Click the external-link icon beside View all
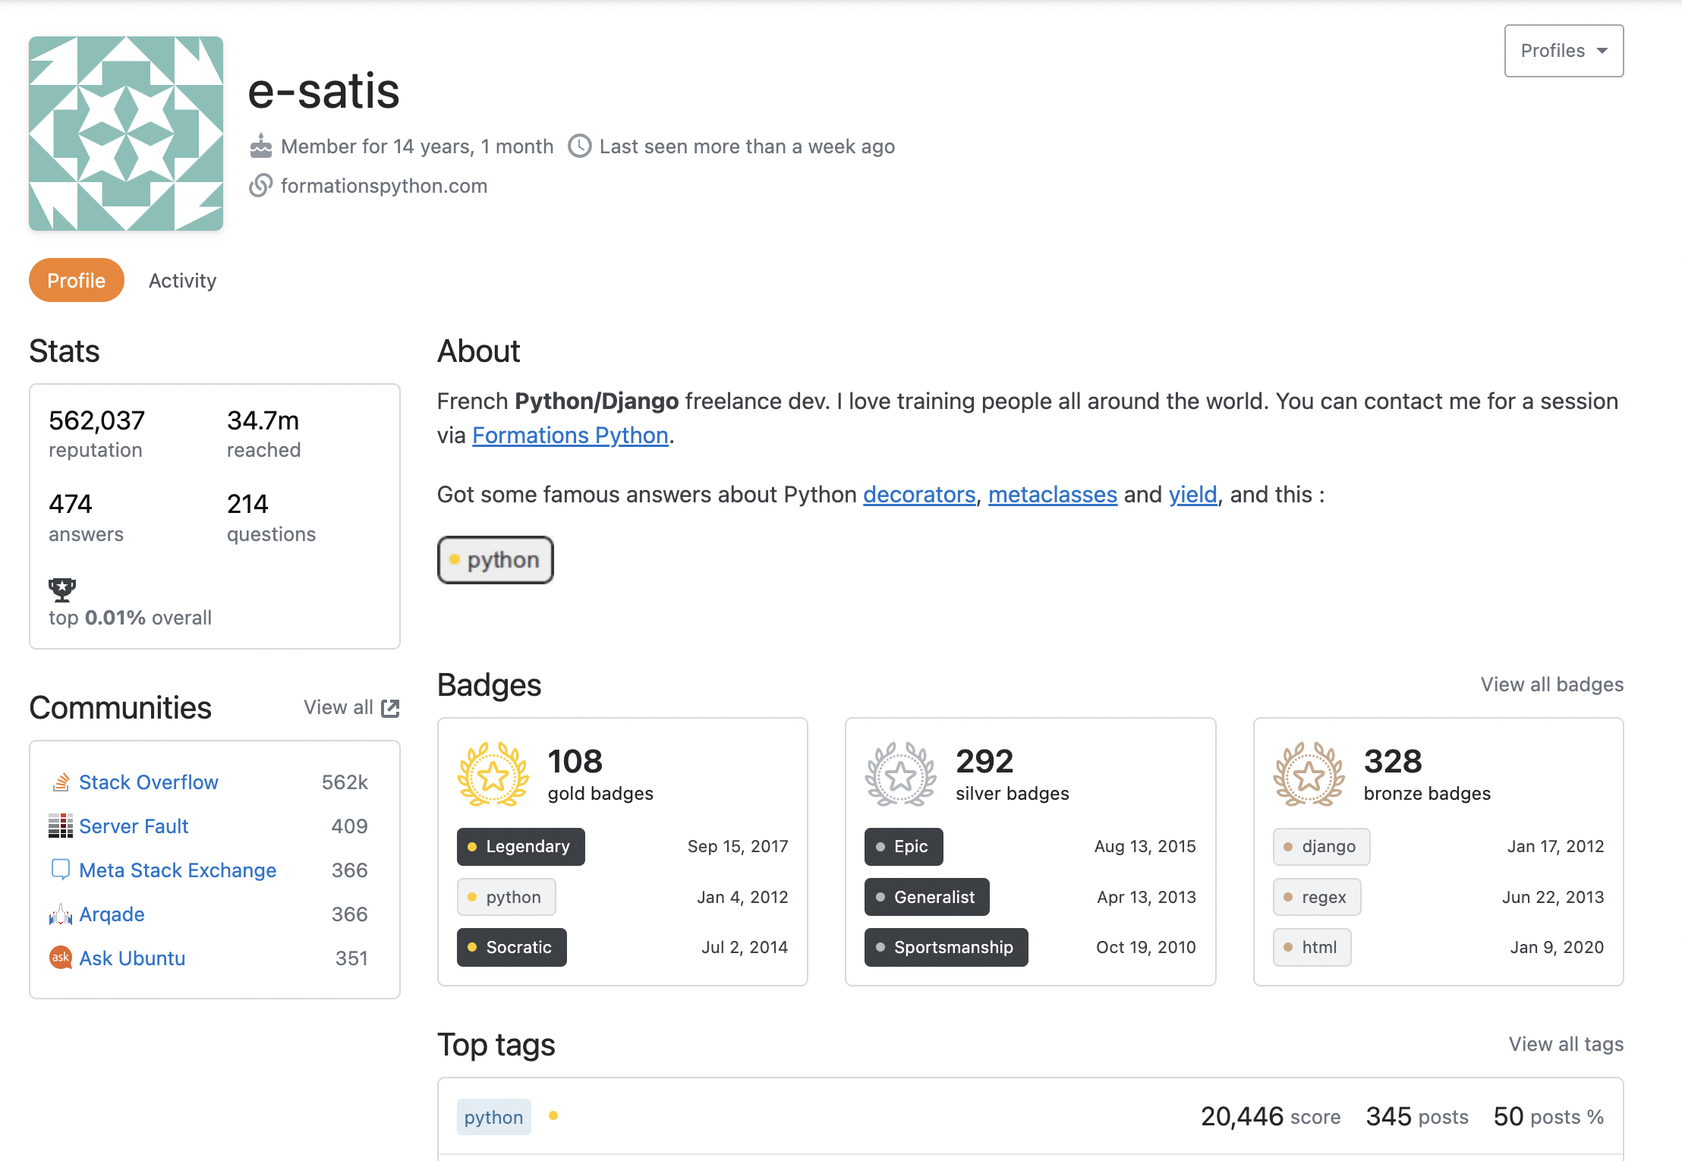 tap(390, 708)
